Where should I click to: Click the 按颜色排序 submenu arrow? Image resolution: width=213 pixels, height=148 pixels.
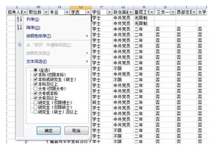coord(87,36)
